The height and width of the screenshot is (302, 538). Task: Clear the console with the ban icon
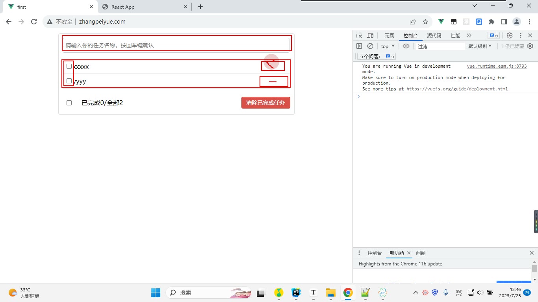tap(370, 46)
